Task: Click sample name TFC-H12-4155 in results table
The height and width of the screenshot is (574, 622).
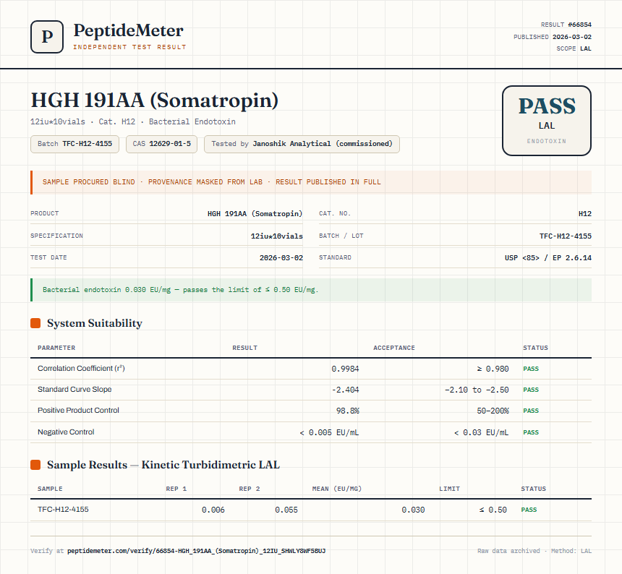Action: 63,510
